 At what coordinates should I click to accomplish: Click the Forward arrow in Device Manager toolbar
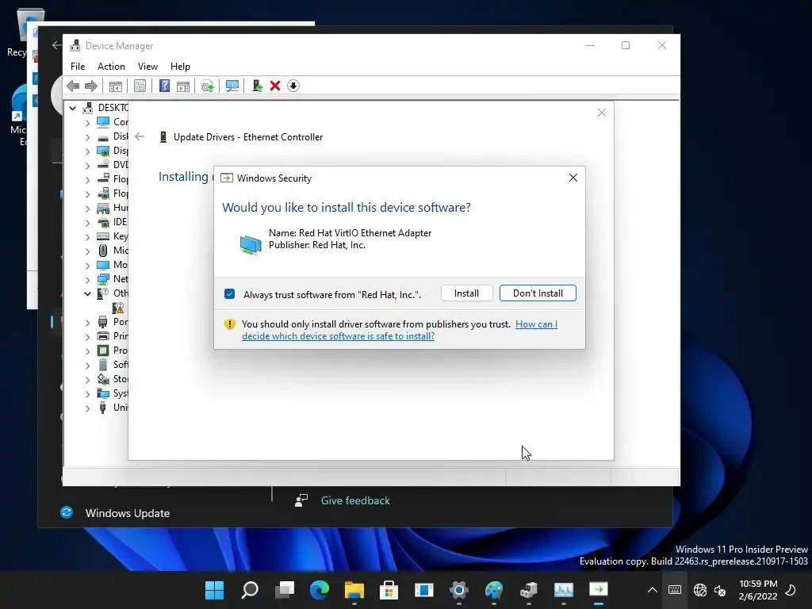(91, 86)
